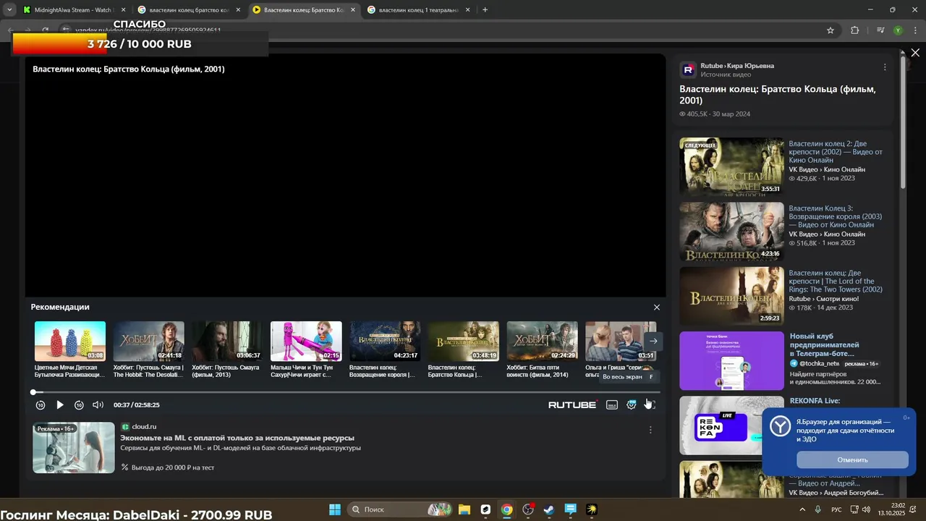Open Хоббит: Пустошь Смауга (фильм, 2013) thumbnail
Viewport: 926px width, 521px height.
[227, 342]
